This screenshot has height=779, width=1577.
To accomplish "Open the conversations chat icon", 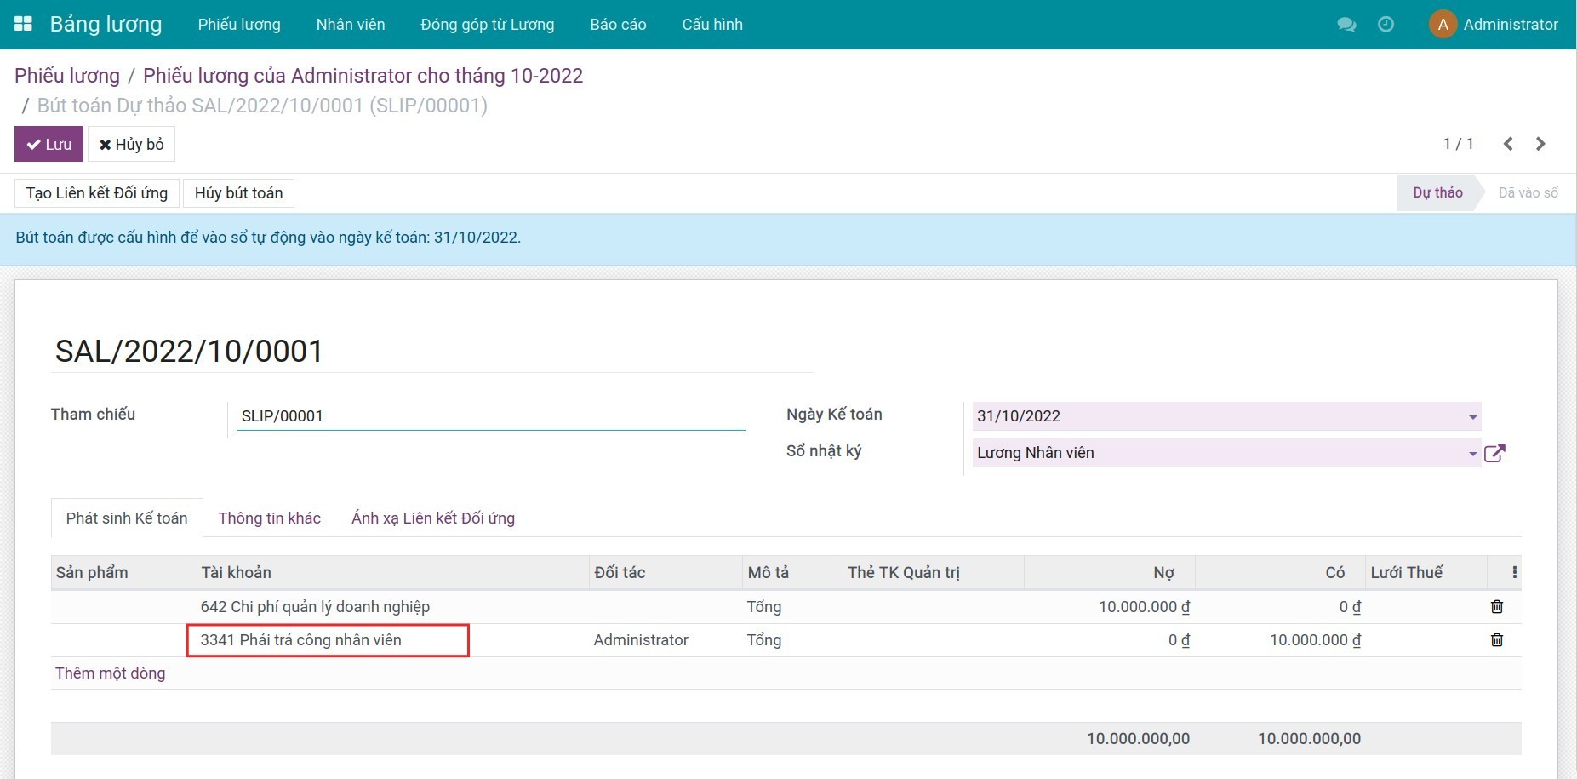I will pos(1346,25).
